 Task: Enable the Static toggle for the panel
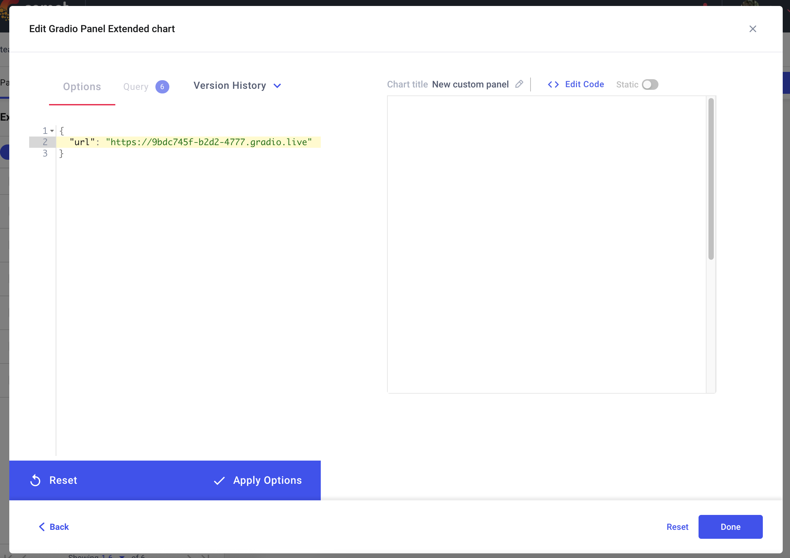[649, 84]
